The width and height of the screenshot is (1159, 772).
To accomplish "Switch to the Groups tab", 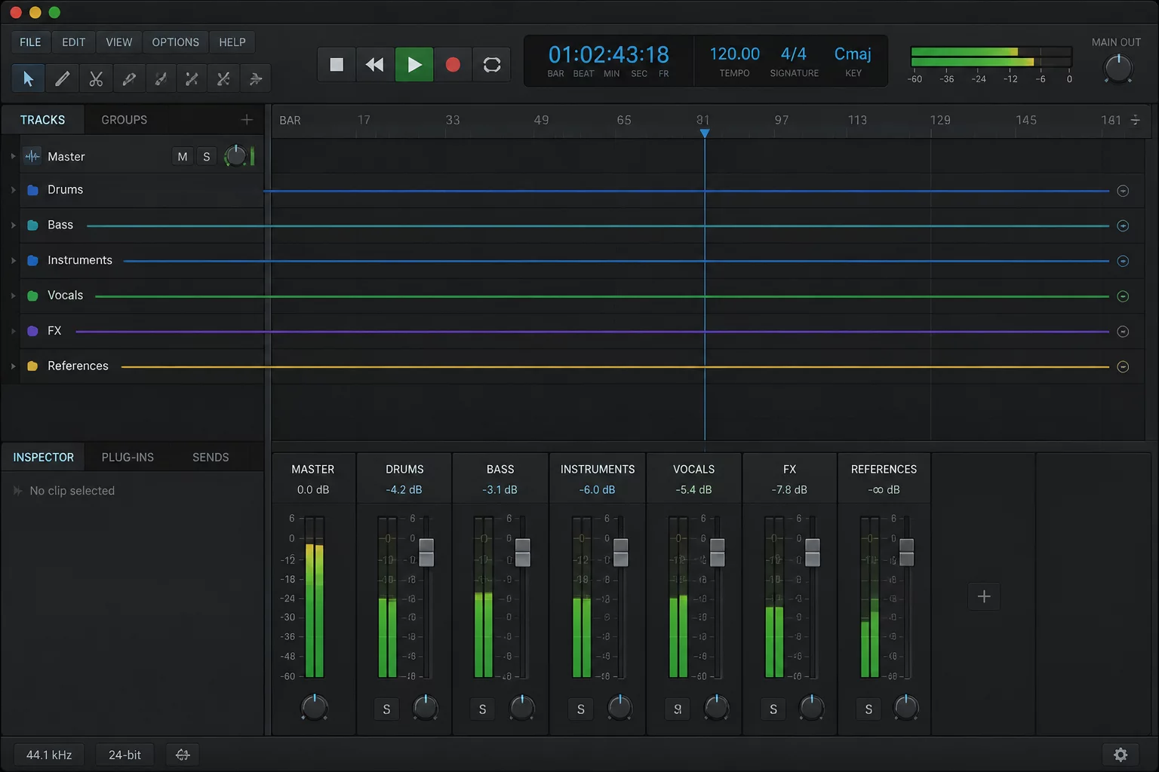I will click(125, 120).
